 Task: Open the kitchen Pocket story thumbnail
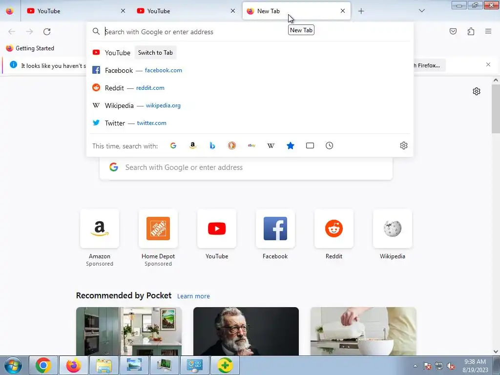click(129, 332)
